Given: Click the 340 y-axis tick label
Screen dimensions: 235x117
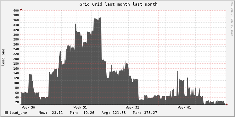Looking at the screenshot, I should [x=16, y=25].
